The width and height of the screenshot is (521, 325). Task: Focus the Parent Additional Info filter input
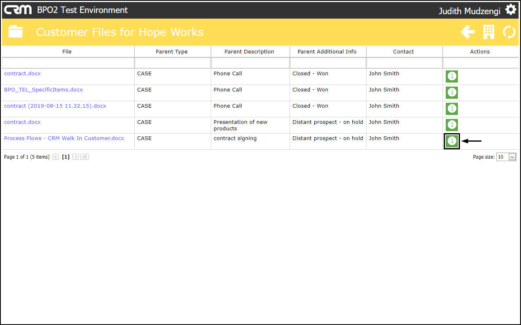pos(328,63)
